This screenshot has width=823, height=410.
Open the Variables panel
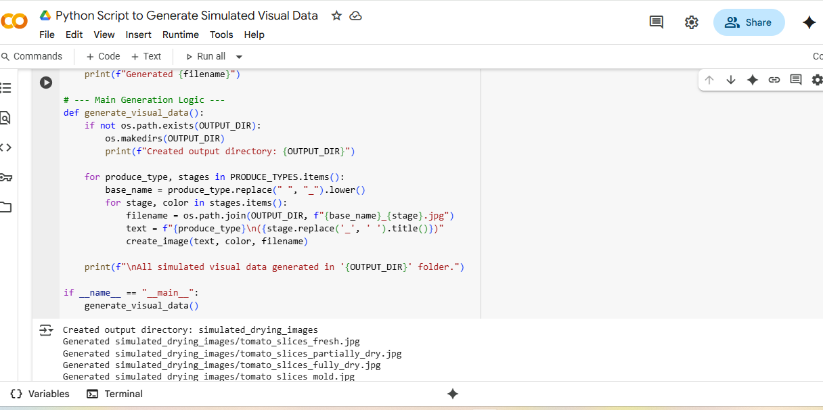(40, 394)
